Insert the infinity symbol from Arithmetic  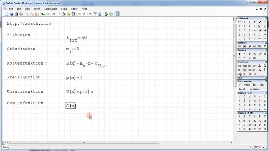coord(240,22)
